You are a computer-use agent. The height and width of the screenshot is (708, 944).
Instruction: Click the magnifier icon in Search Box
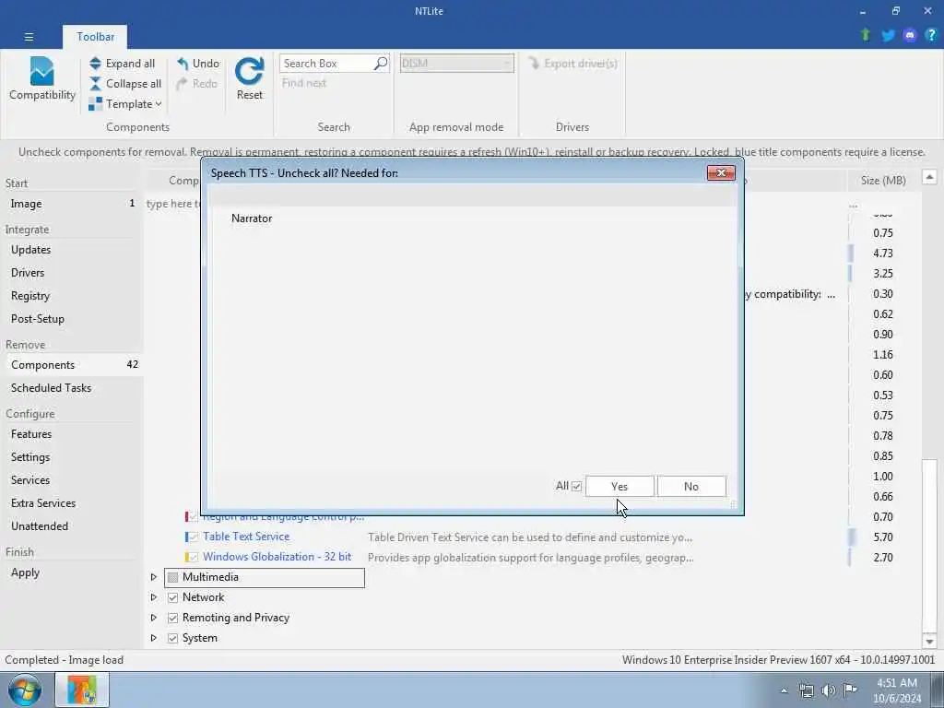[x=381, y=64]
